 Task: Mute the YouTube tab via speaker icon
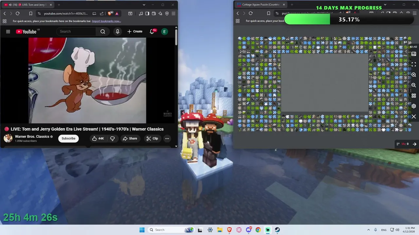point(10,5)
